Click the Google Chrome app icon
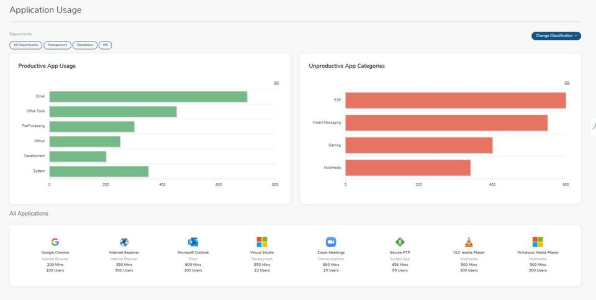Screen dimensions: 596x300 pyautogui.click(x=55, y=242)
